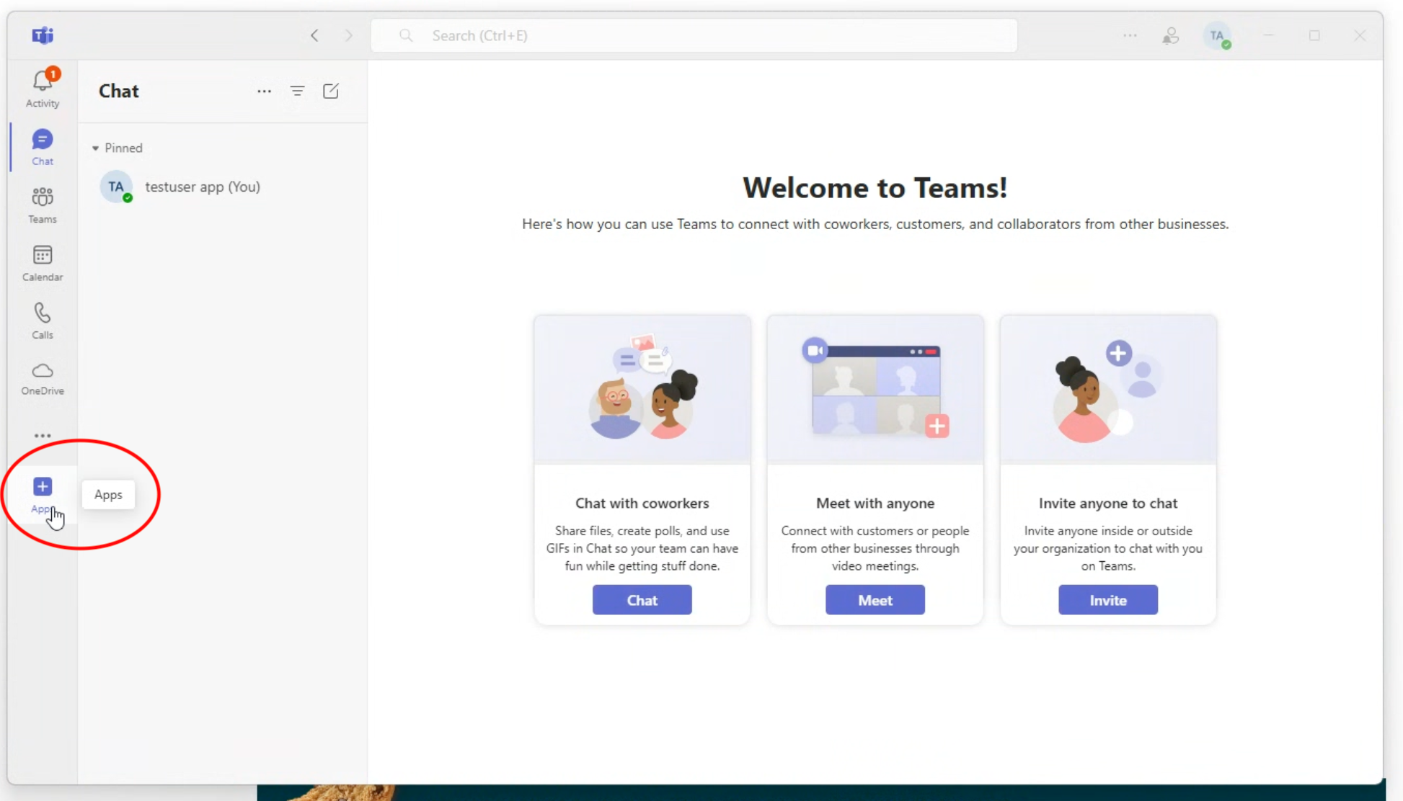Navigate back with the left arrow
This screenshot has height=801, width=1403.
[314, 35]
